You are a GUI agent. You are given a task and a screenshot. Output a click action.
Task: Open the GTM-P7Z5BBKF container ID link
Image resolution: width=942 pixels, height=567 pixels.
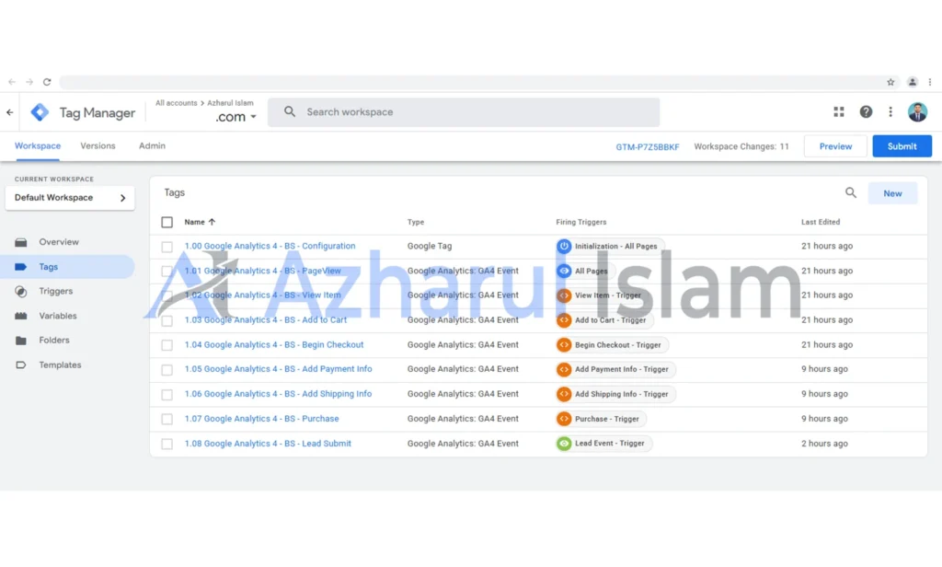(647, 146)
